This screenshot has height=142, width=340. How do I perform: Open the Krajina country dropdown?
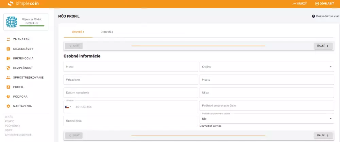[x=267, y=67]
